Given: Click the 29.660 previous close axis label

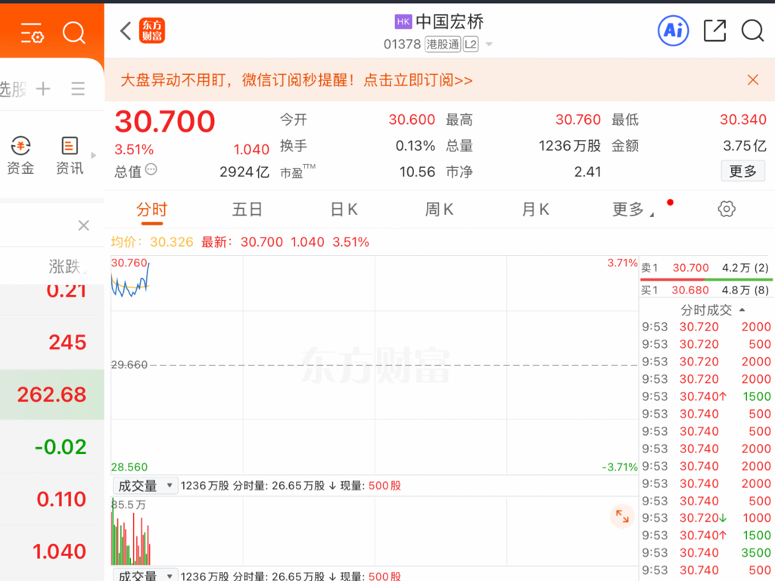Looking at the screenshot, I should [x=129, y=365].
